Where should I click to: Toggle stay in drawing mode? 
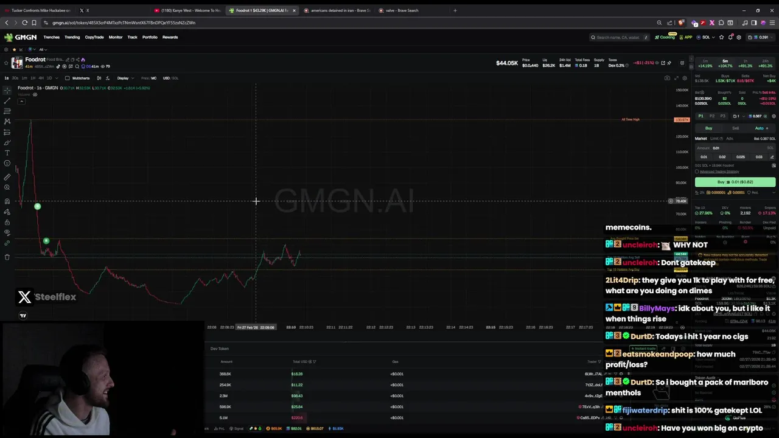coord(7,211)
